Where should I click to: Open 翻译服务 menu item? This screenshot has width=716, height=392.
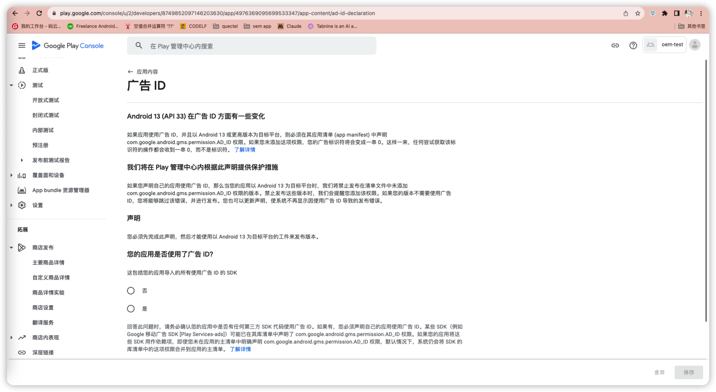click(x=43, y=323)
